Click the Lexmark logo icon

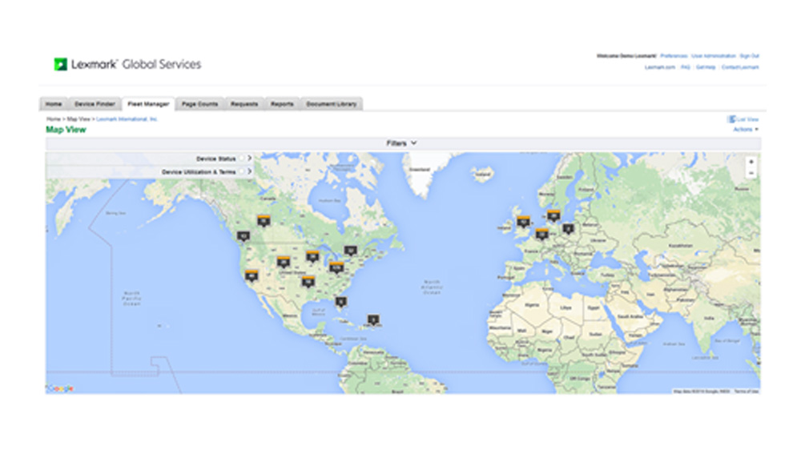[60, 64]
